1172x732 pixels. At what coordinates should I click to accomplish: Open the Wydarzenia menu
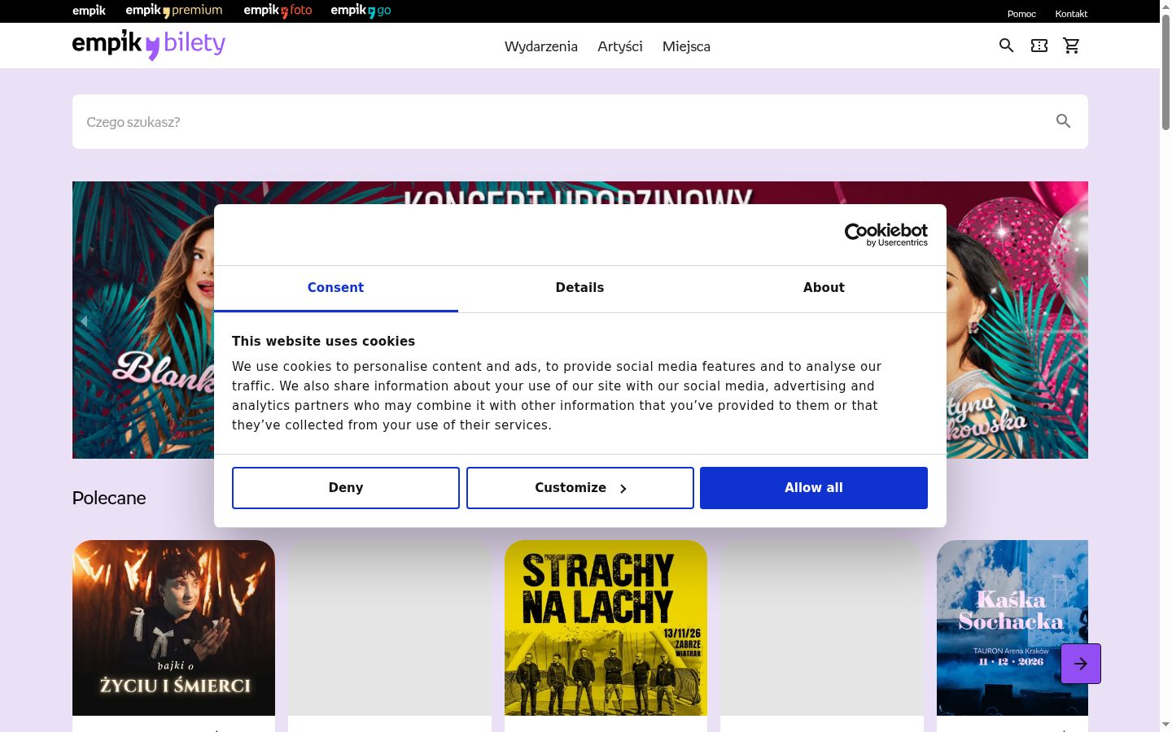coord(541,46)
